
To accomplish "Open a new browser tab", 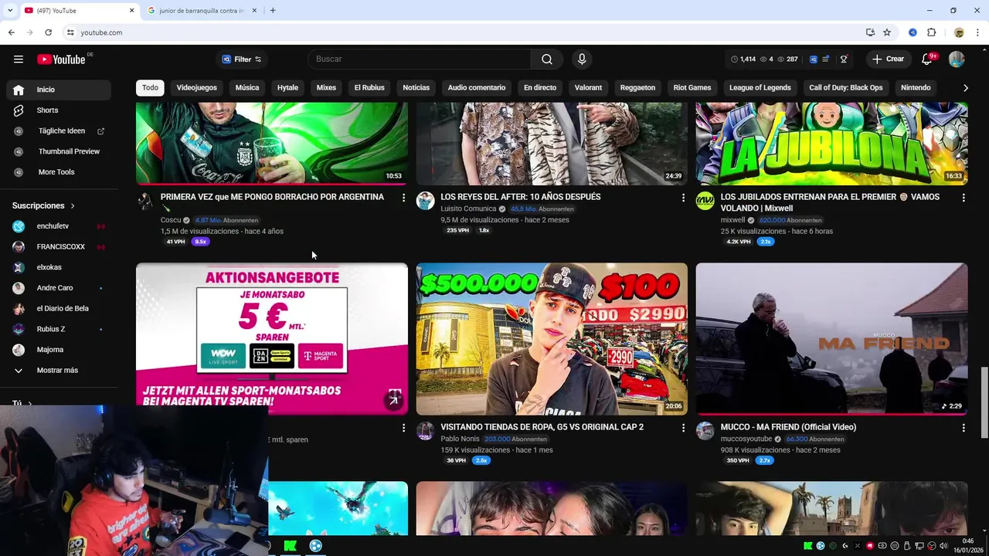I will point(273,11).
